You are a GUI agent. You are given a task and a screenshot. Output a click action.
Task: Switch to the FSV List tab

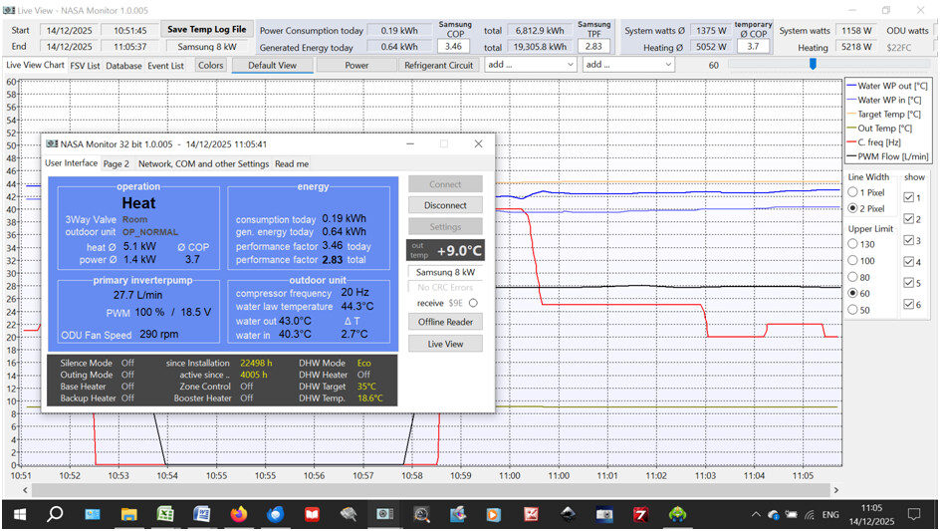tap(87, 66)
